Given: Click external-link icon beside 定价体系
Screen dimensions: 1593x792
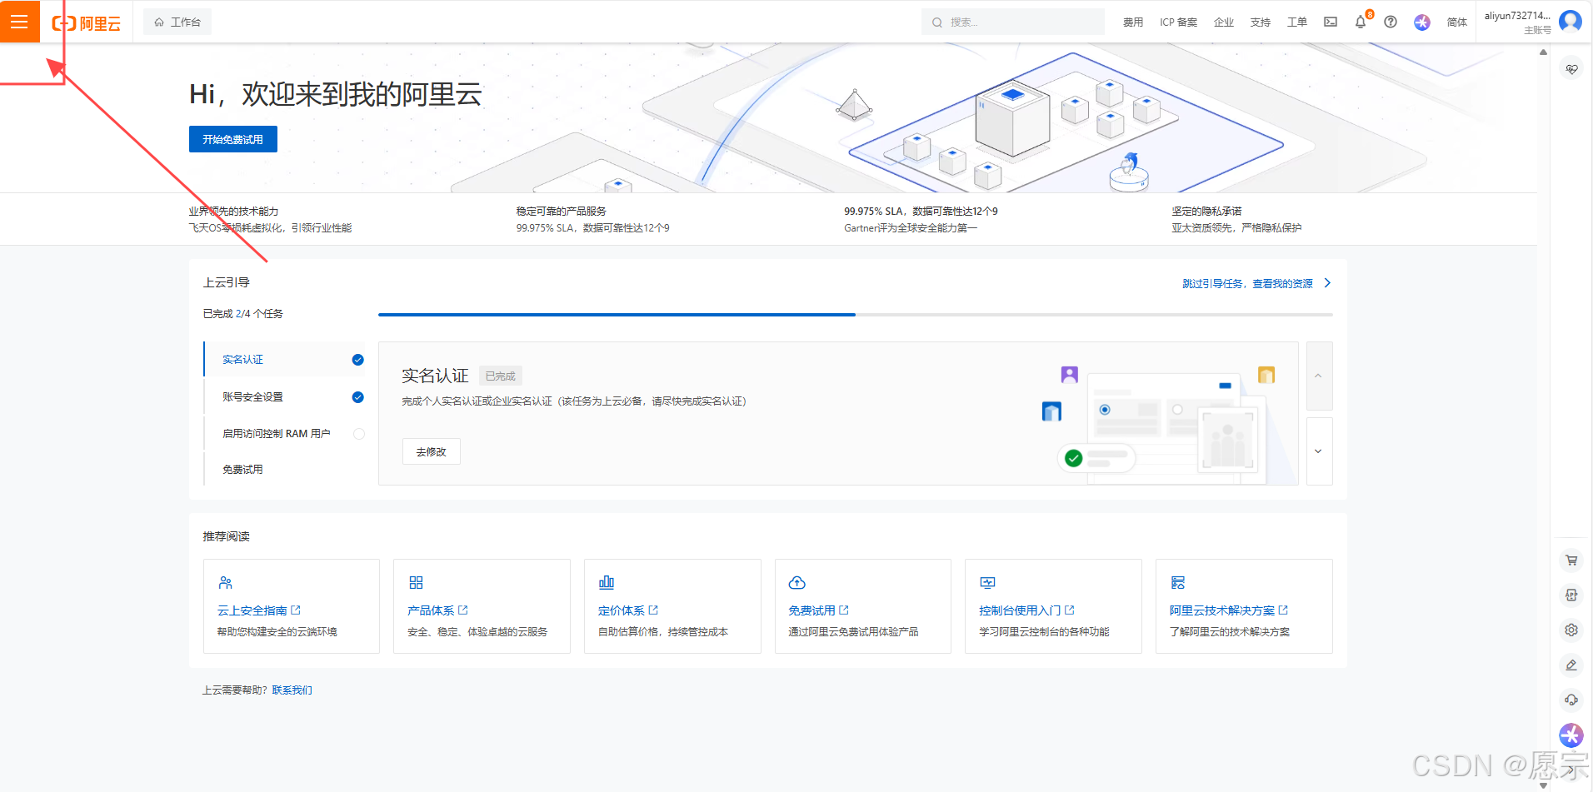Looking at the screenshot, I should [x=653, y=610].
